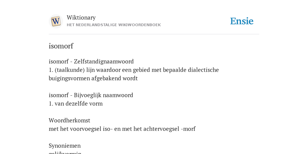
Task: Click the Woordherkomst section label
Action: [69, 120]
